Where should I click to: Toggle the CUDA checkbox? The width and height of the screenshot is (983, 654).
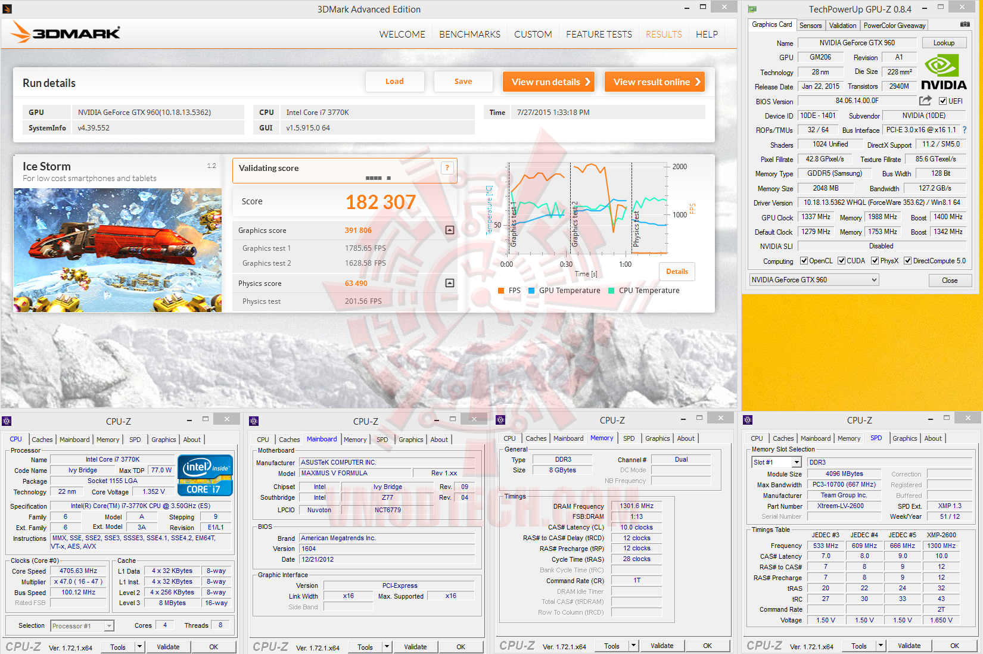(x=842, y=261)
